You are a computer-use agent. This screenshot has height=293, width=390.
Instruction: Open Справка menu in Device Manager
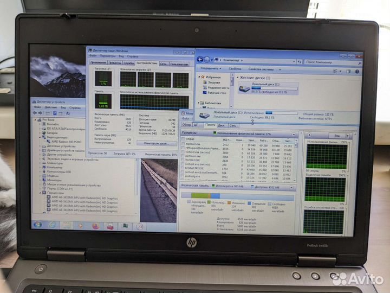coord(75,108)
